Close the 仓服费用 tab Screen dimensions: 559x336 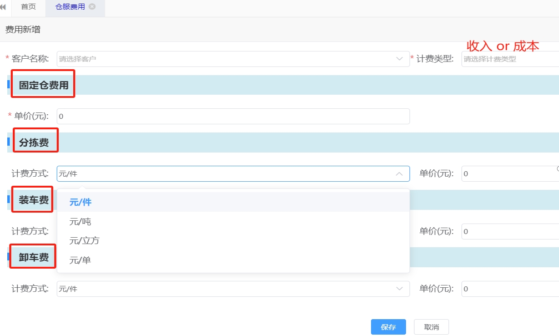(92, 7)
